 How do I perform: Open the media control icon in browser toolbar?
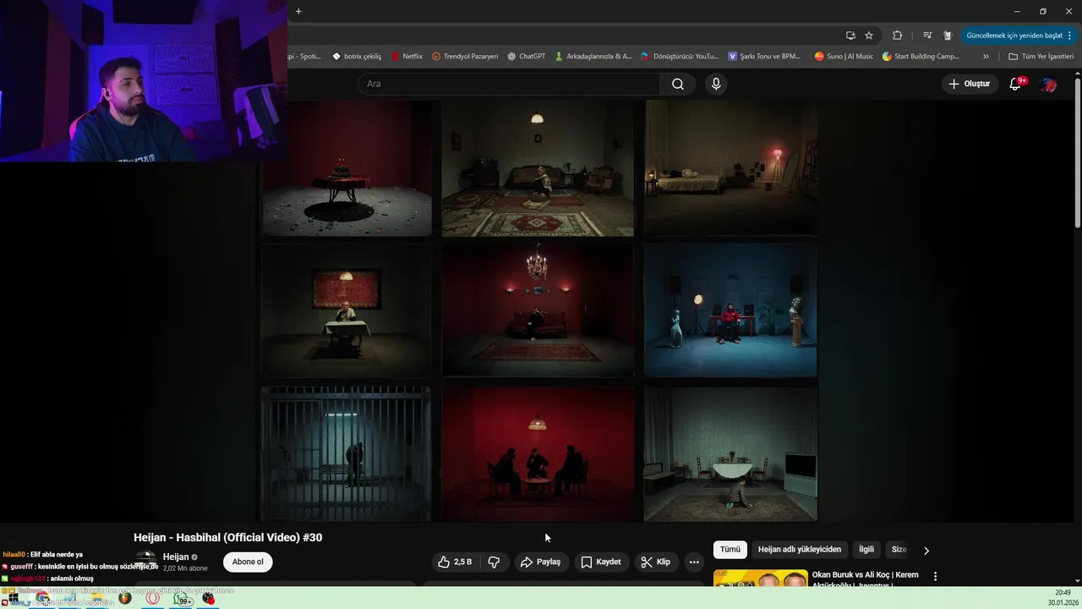pos(927,36)
